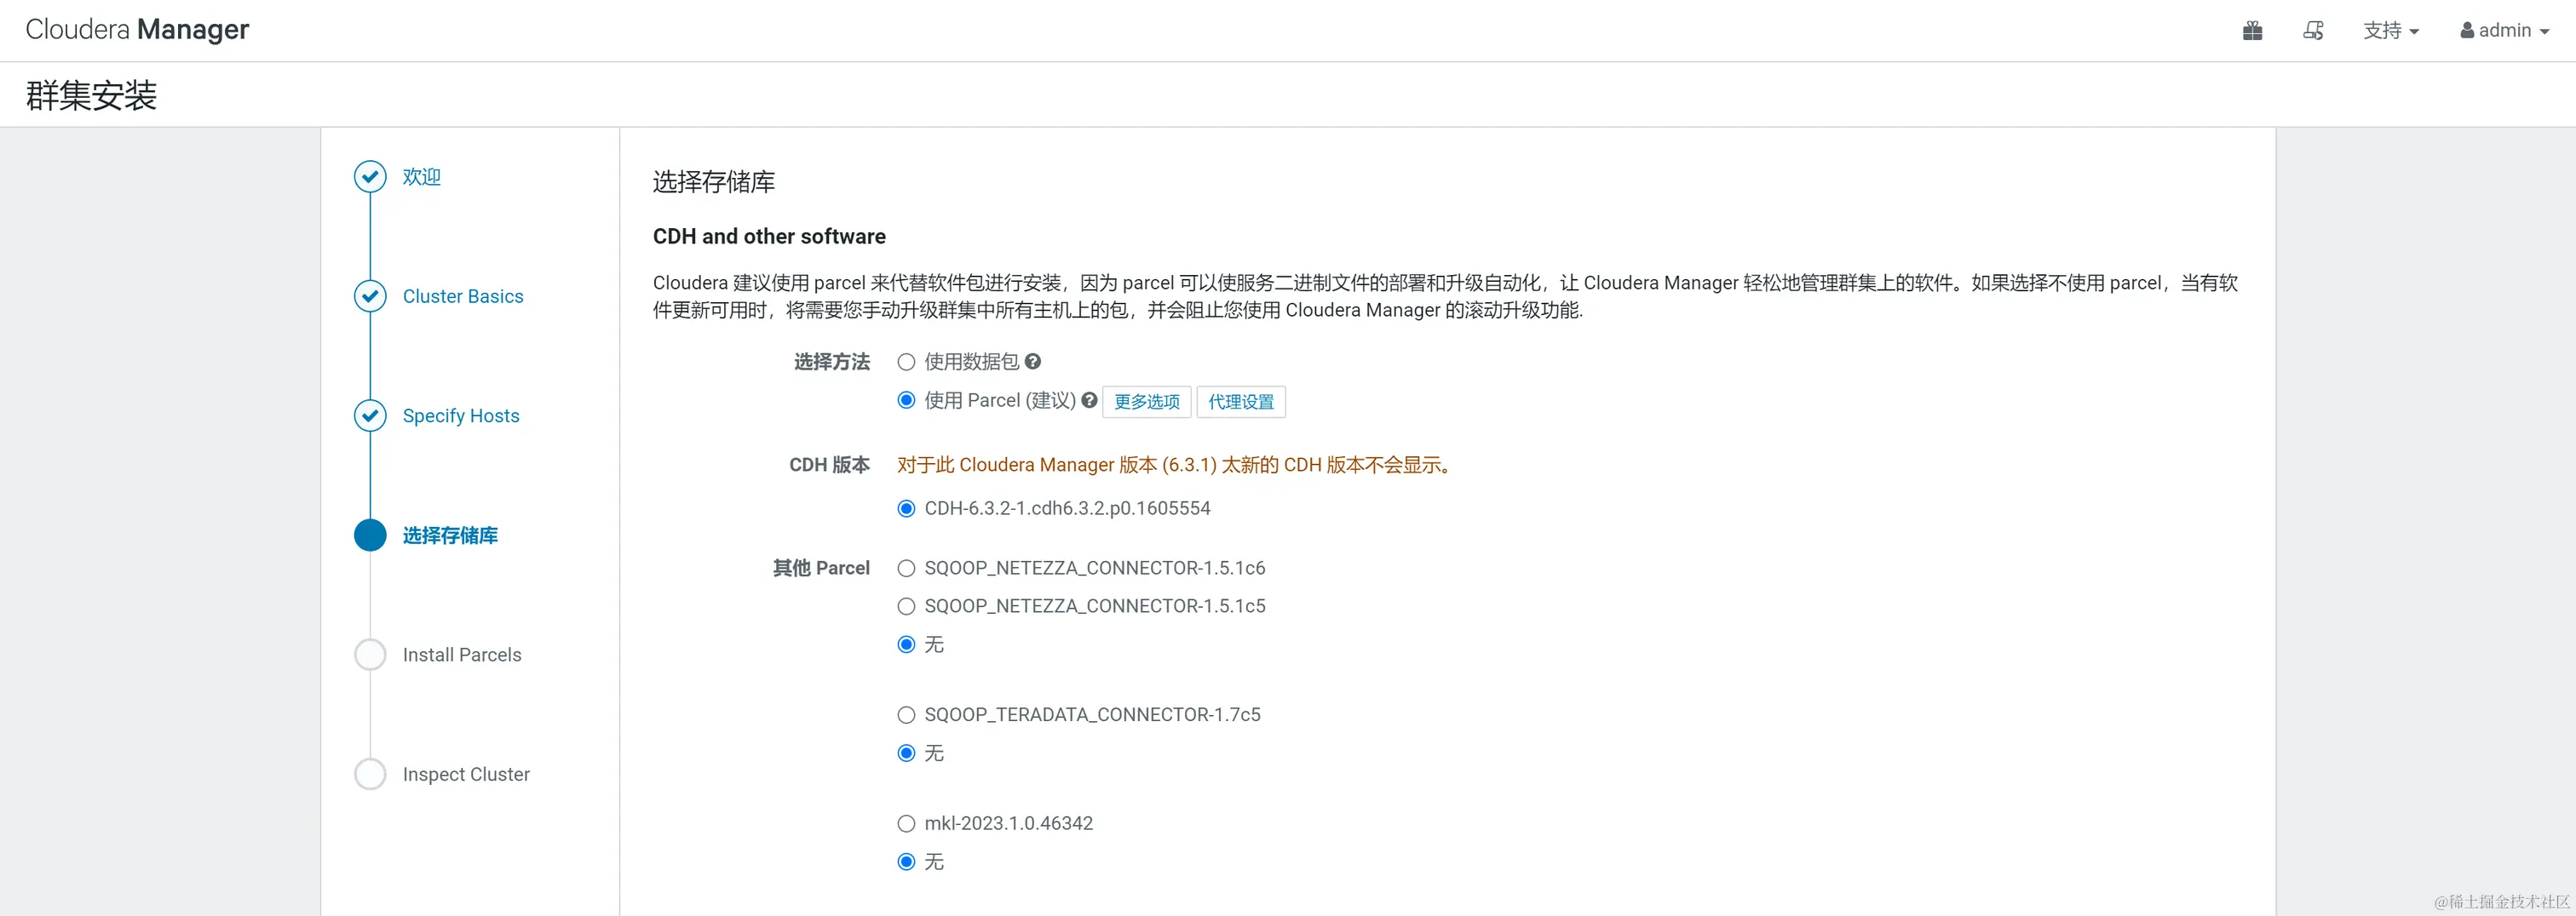
Task: Click help icon beside 使用 Parcel (建议)
Action: tap(1089, 401)
